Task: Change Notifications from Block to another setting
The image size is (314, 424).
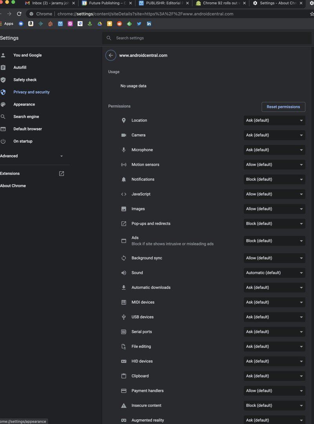Action: (274, 179)
